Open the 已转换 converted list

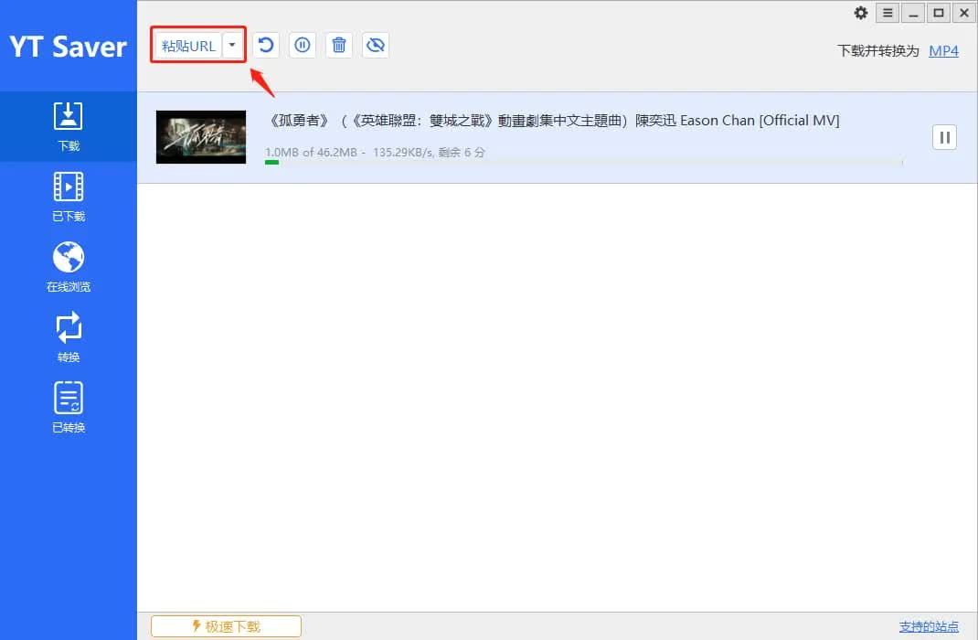coord(69,408)
